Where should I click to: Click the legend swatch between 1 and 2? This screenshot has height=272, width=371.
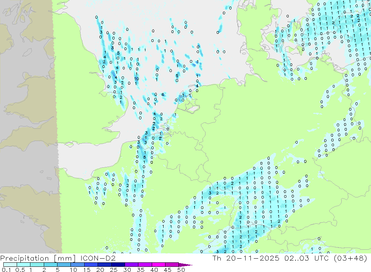(37, 265)
